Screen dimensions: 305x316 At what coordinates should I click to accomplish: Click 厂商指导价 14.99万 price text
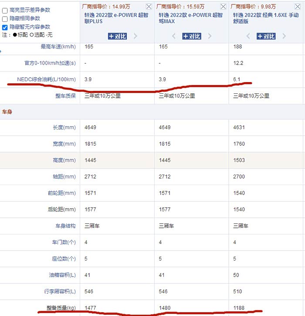coord(106,7)
